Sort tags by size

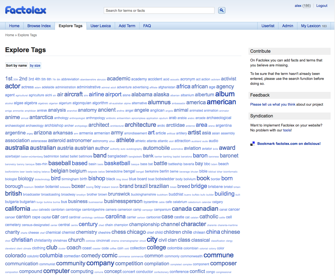(x=35, y=66)
